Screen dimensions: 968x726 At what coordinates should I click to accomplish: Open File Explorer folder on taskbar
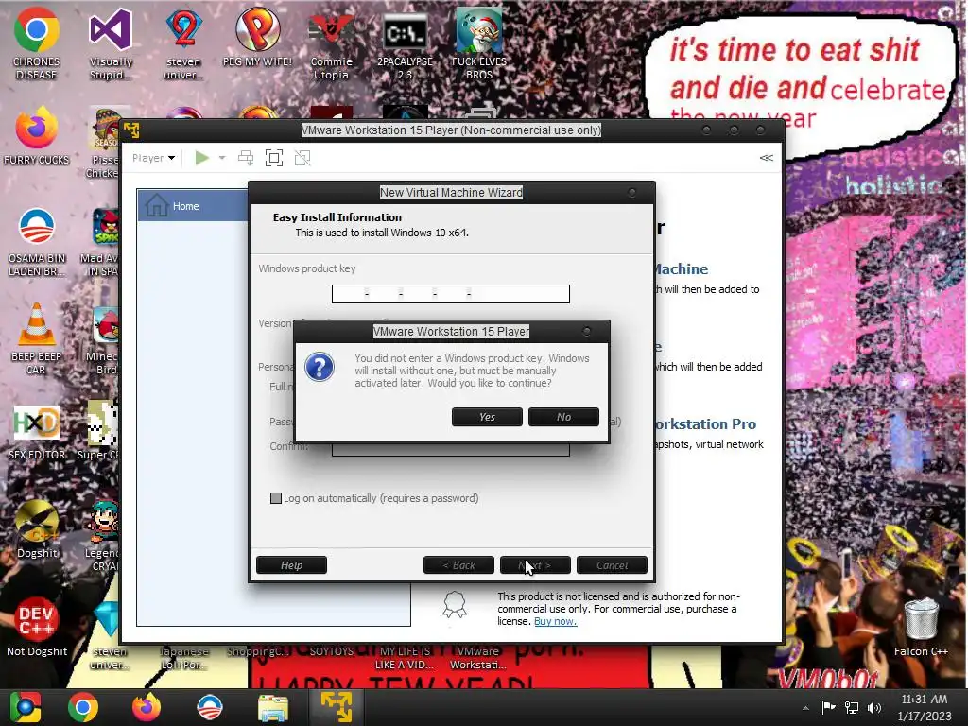tap(273, 707)
